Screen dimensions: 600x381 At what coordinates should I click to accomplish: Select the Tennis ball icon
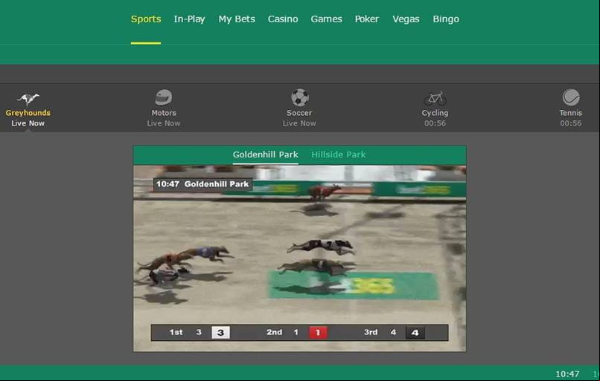pyautogui.click(x=571, y=97)
